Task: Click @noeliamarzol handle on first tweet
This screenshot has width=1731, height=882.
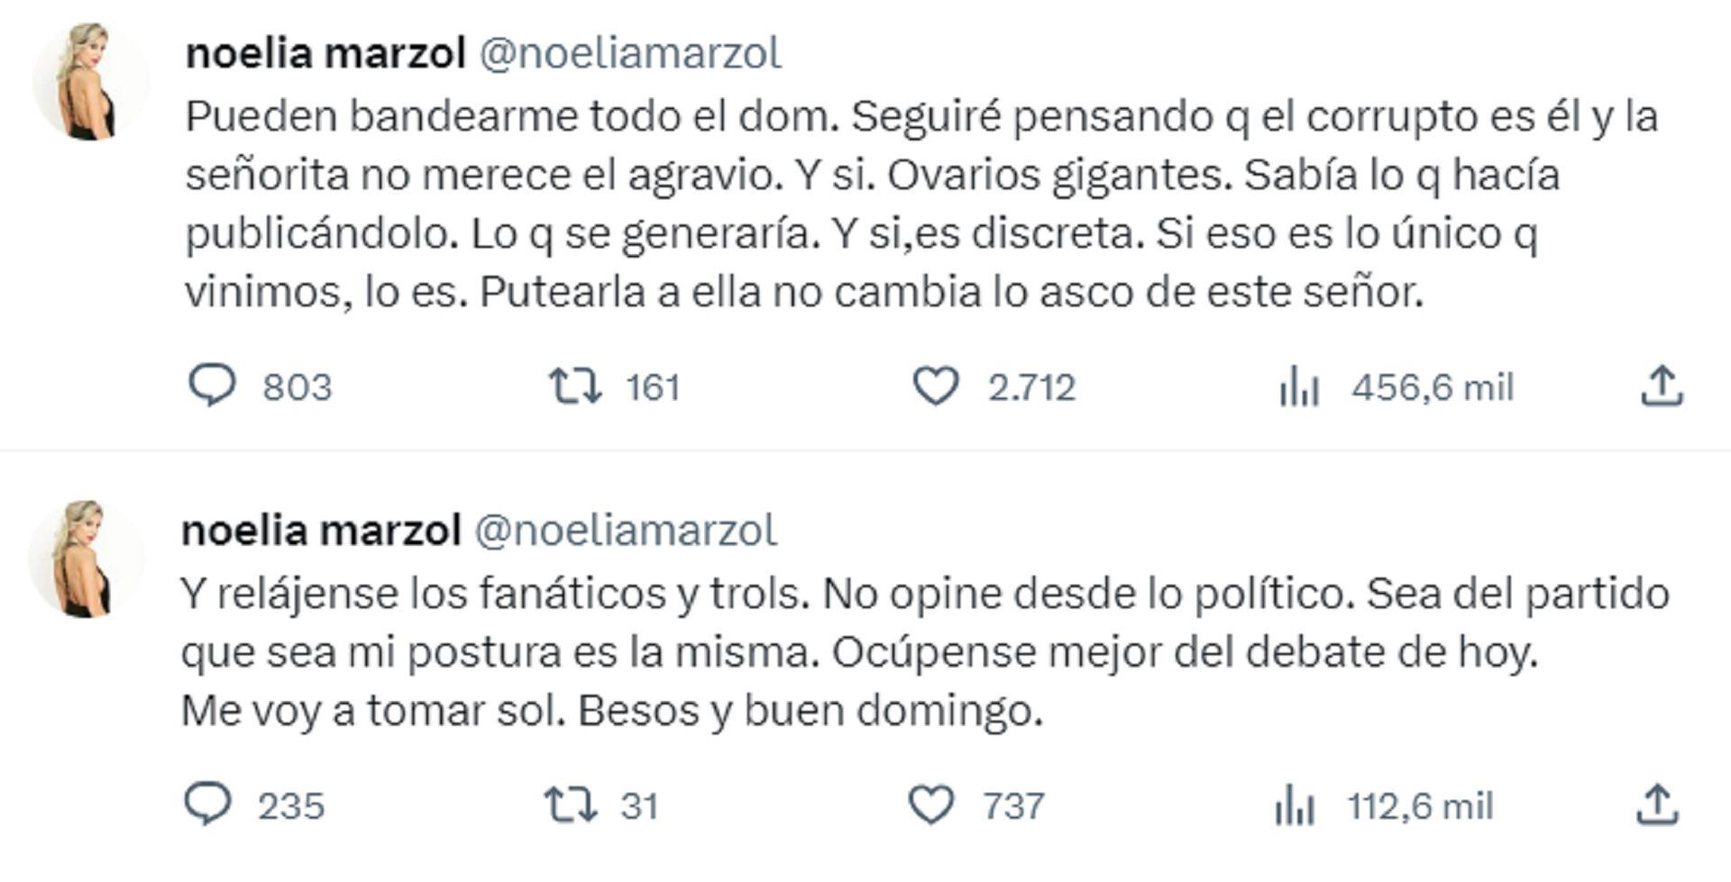Action: (630, 53)
